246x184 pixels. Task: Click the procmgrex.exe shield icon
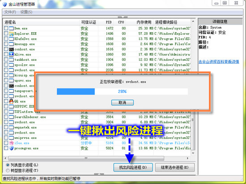(11, 148)
